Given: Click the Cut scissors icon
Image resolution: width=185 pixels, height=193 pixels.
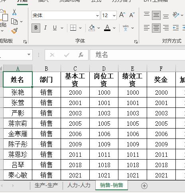Looking at the screenshot, I should click(14, 12).
